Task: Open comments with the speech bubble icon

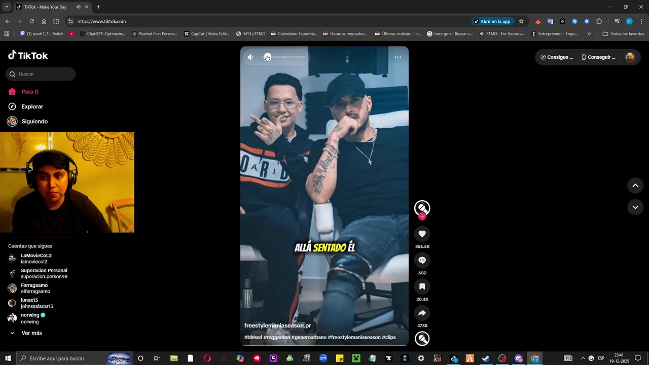Action: [422, 260]
